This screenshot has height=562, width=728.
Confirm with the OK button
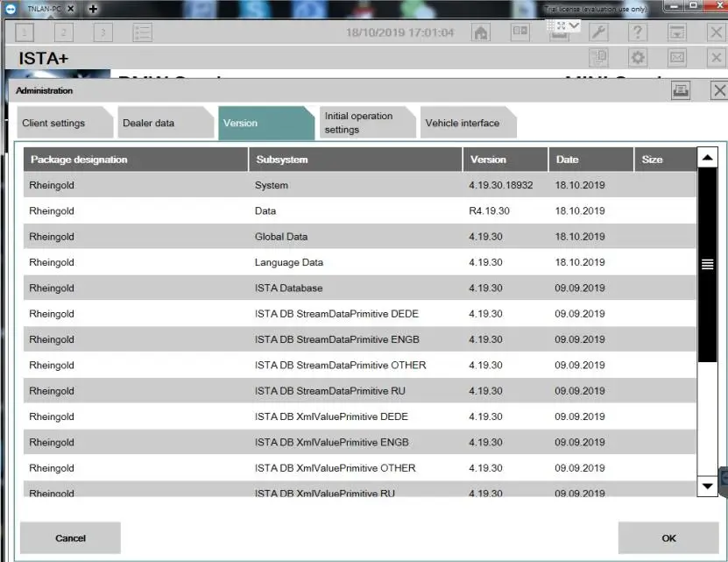[x=668, y=537]
